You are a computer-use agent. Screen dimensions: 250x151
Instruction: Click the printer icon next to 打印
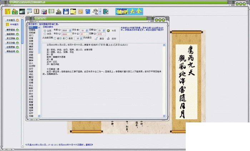coord(109,39)
